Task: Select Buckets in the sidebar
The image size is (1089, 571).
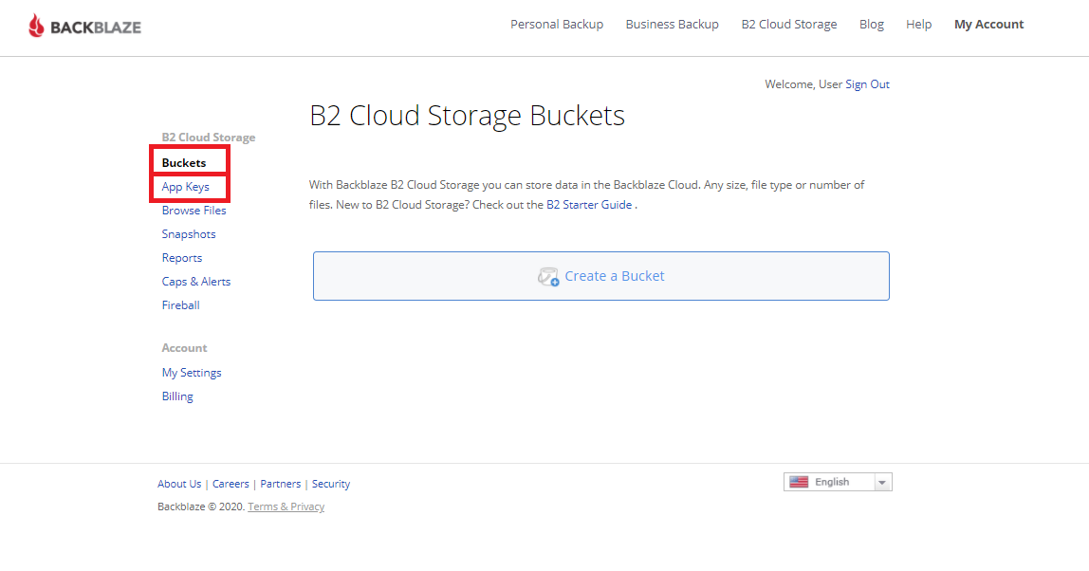Action: click(x=184, y=163)
